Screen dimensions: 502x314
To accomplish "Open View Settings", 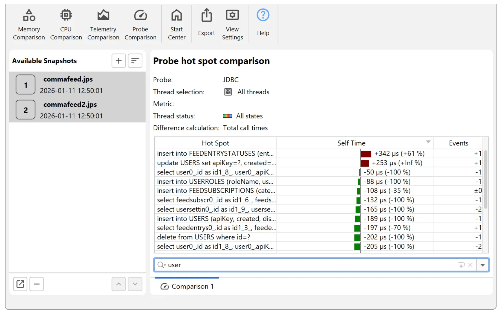I will pyautogui.click(x=232, y=25).
